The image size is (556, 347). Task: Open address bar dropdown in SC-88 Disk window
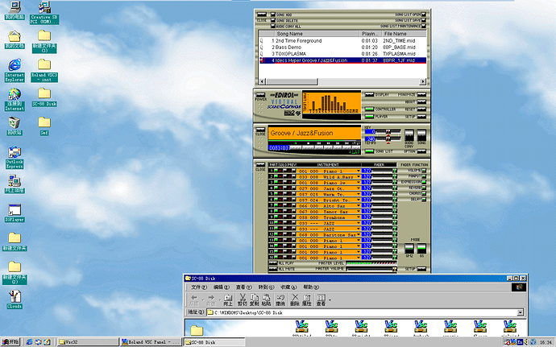tap(521, 312)
